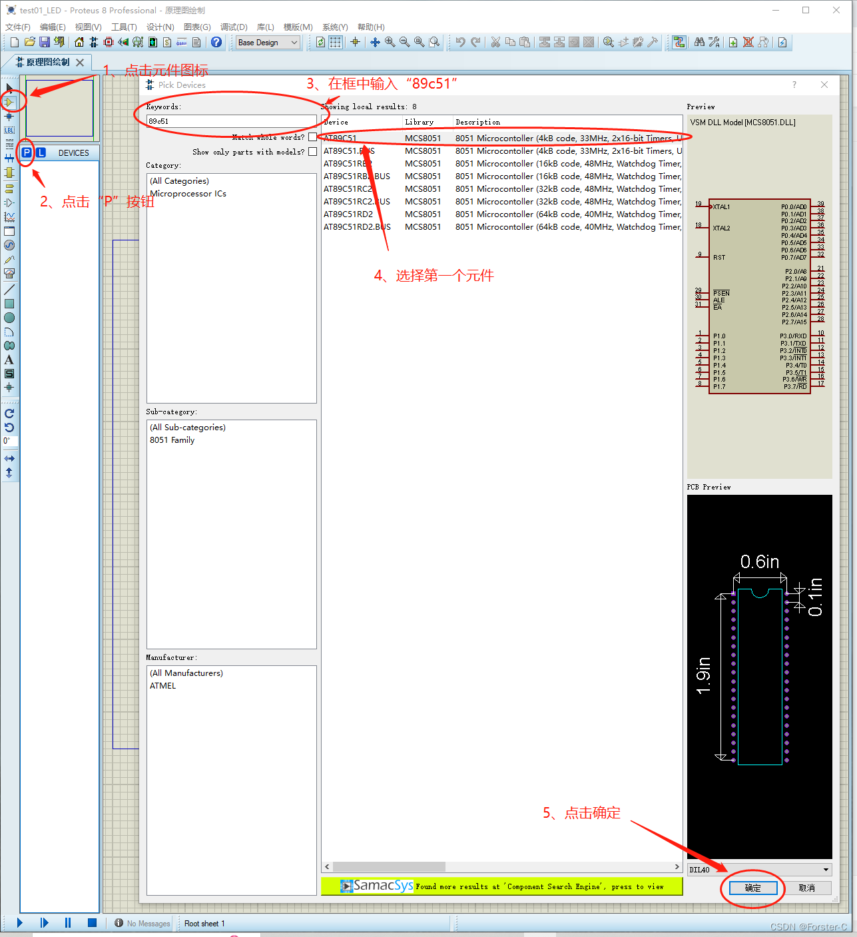This screenshot has height=937, width=857.
Task: Switch to the 原理图绘制 tab
Action: [48, 62]
